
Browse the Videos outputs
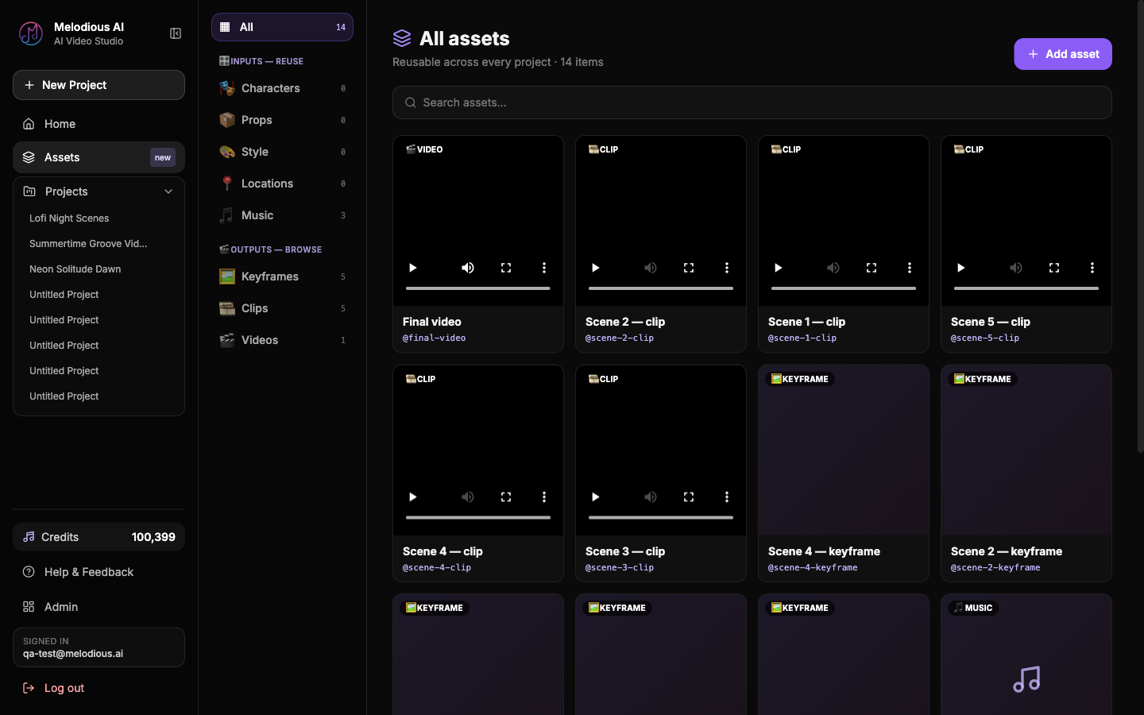click(282, 340)
